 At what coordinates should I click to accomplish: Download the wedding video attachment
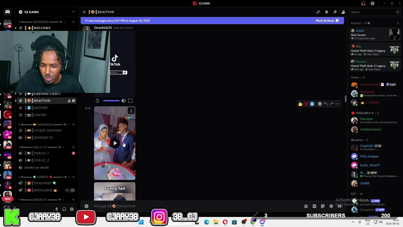click(131, 110)
